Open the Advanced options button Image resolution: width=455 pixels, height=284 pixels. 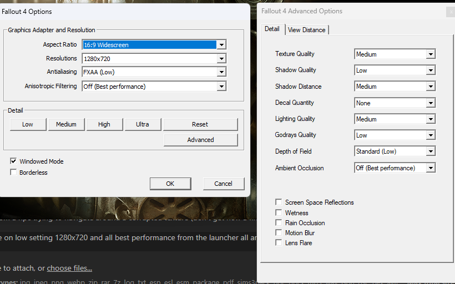pos(200,140)
